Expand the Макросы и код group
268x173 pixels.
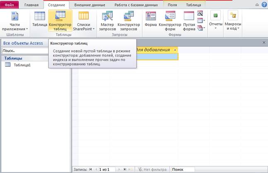(233, 20)
